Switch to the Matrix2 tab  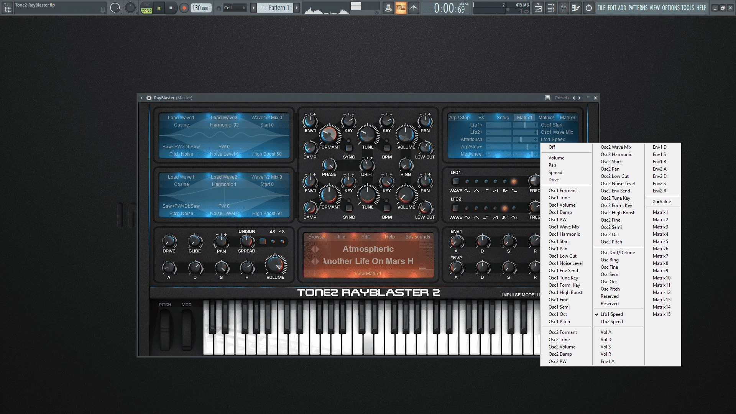click(x=546, y=118)
